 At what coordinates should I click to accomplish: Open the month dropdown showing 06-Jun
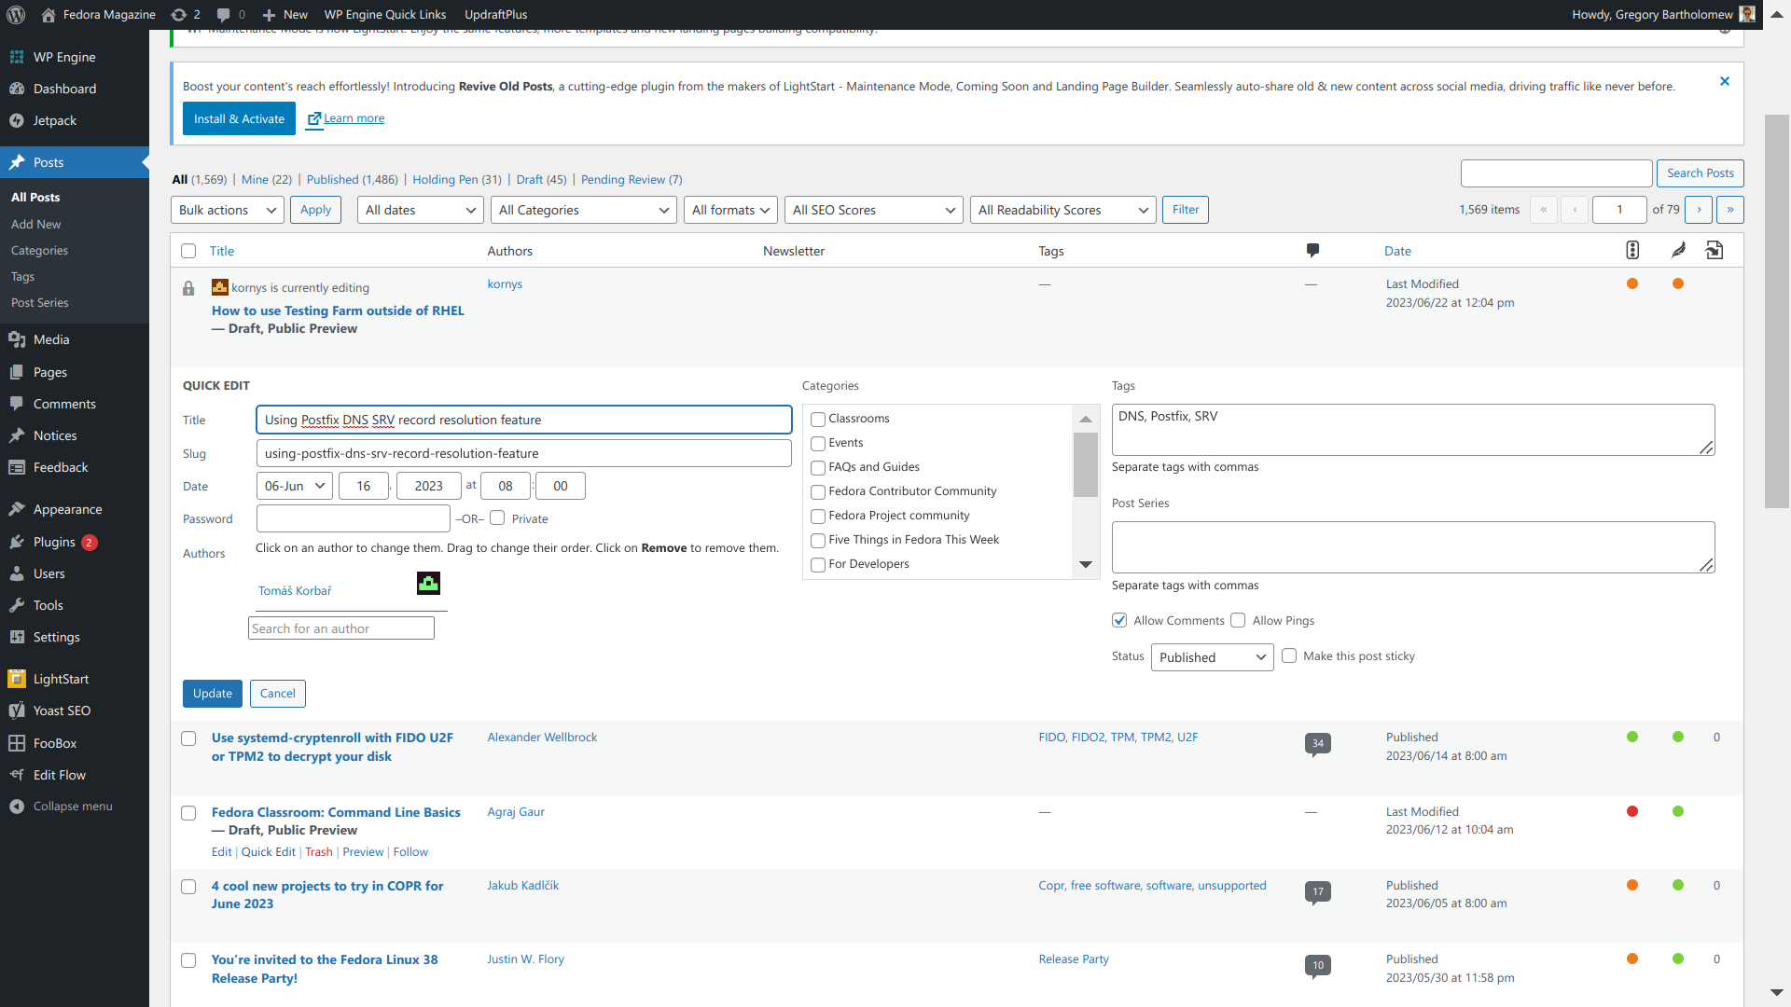tap(295, 486)
